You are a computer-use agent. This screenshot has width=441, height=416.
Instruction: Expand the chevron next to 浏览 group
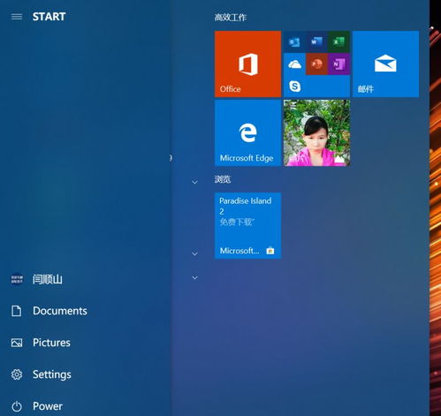194,182
